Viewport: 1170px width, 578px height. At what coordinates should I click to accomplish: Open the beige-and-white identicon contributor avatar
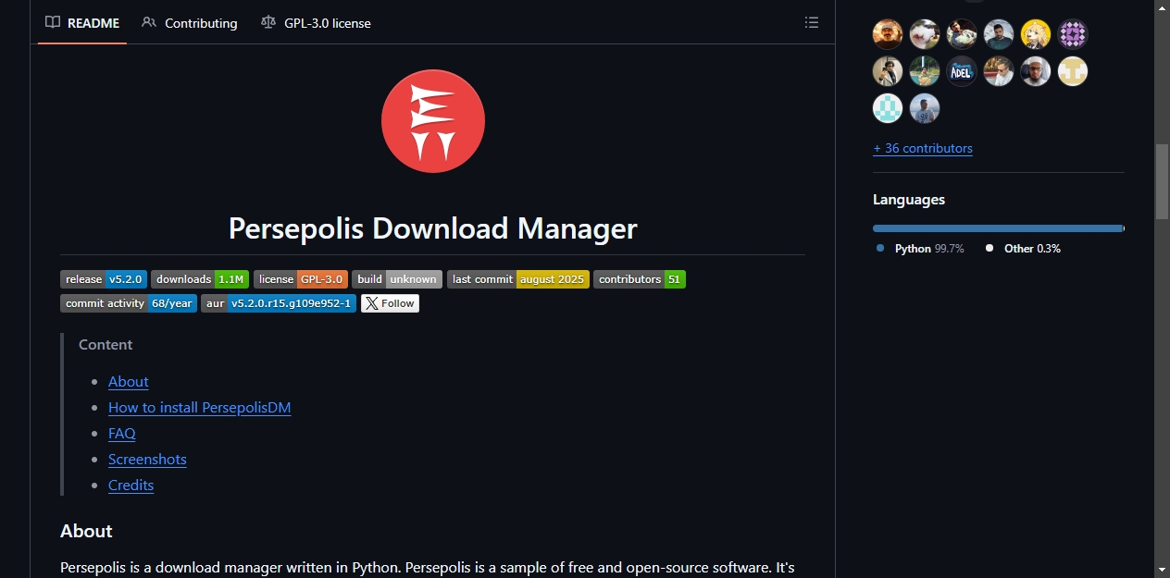(1073, 71)
